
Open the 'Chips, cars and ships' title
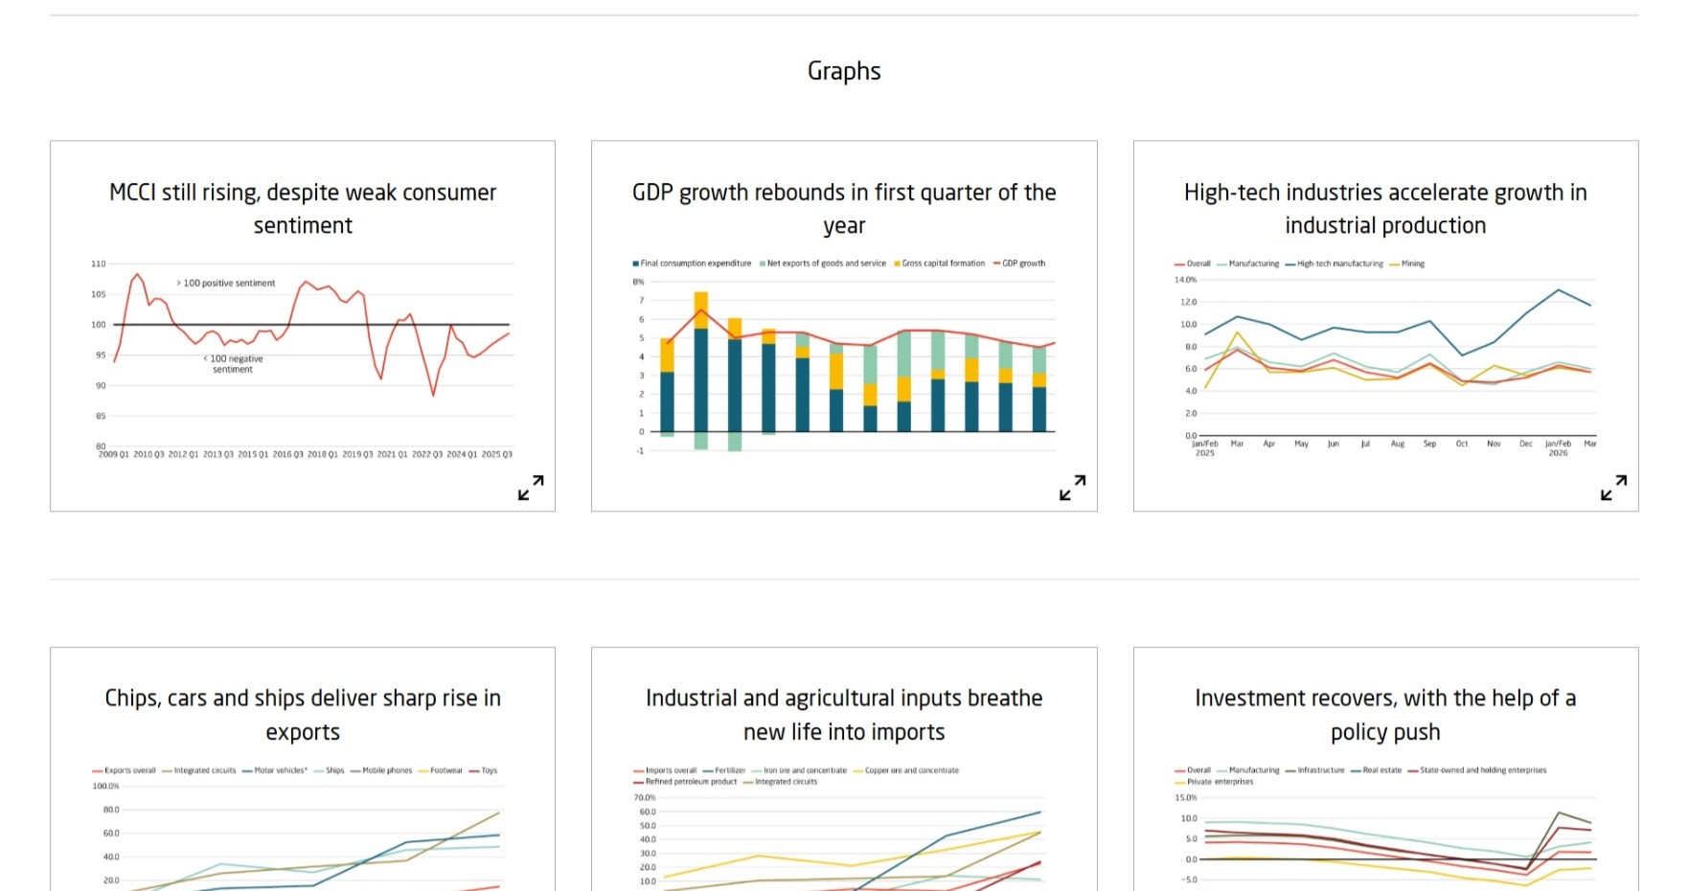tap(303, 715)
